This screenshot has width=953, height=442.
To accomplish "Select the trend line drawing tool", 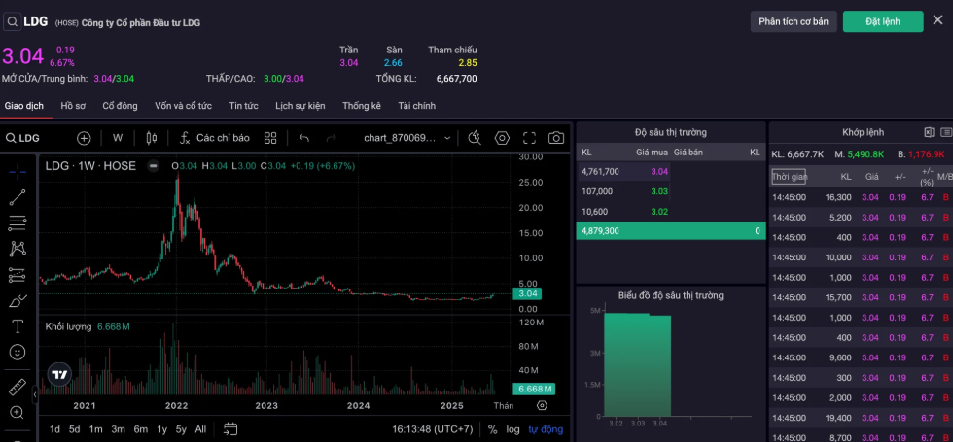I will pyautogui.click(x=18, y=197).
